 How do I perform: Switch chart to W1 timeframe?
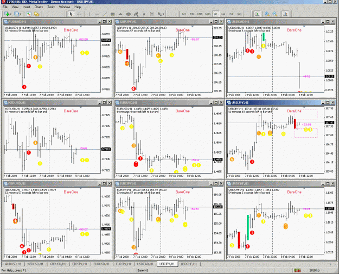coord(239,14)
